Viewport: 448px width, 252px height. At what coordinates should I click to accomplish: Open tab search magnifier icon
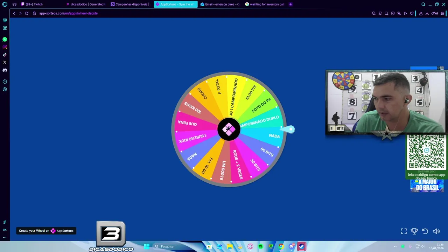[x=423, y=4]
